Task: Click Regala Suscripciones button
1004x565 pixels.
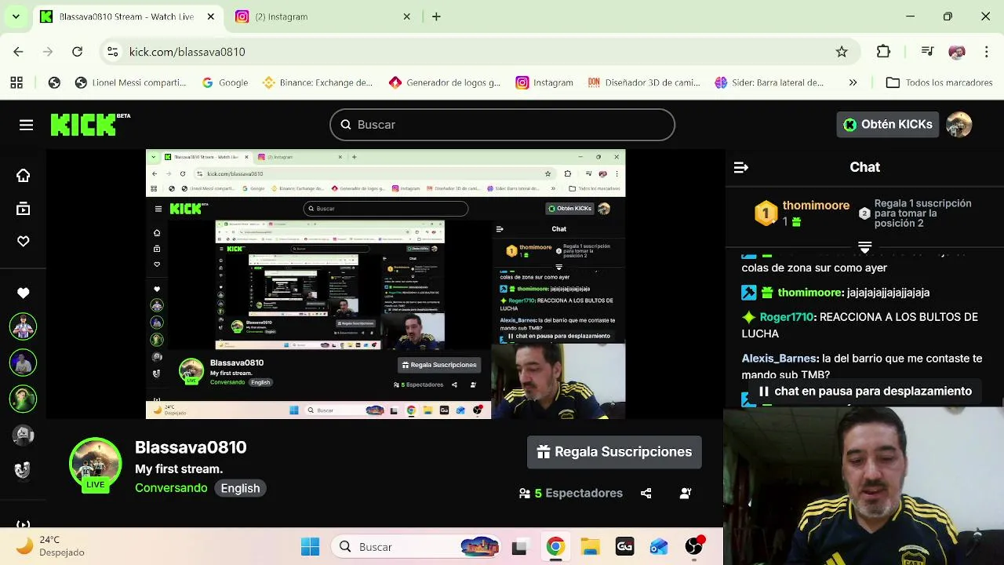Action: tap(614, 452)
